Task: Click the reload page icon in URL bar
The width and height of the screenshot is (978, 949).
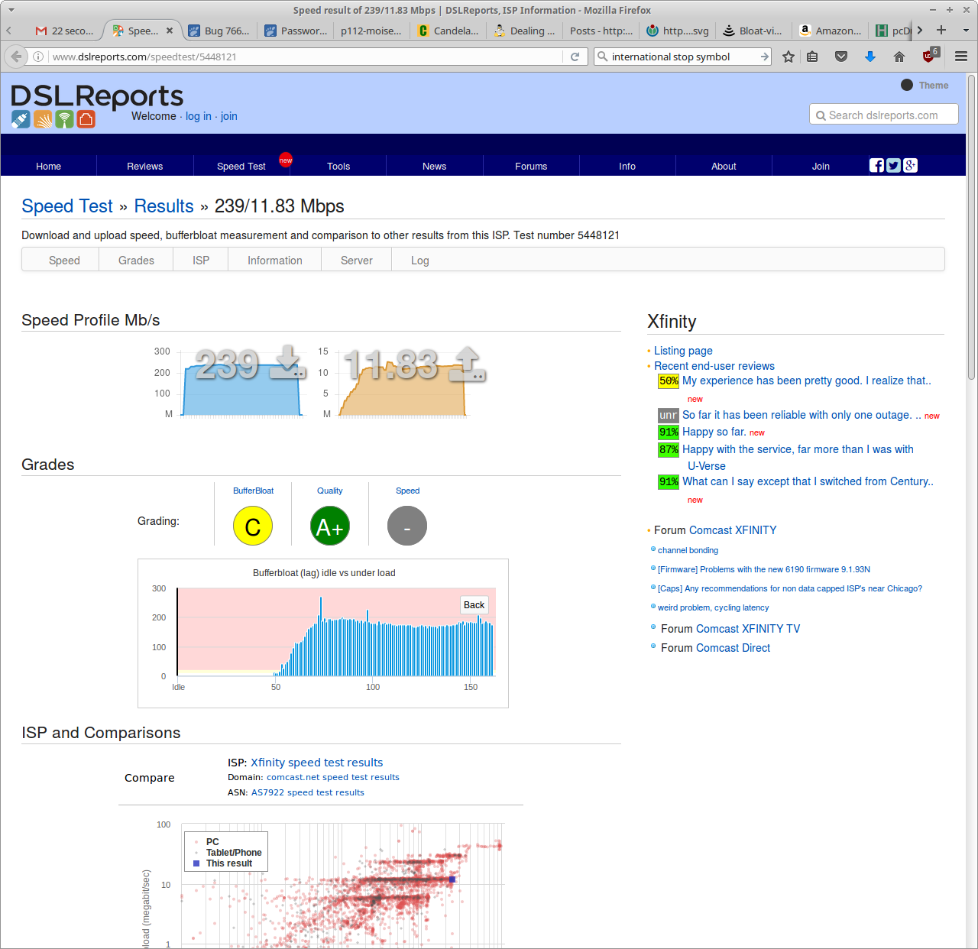Action: pyautogui.click(x=575, y=57)
